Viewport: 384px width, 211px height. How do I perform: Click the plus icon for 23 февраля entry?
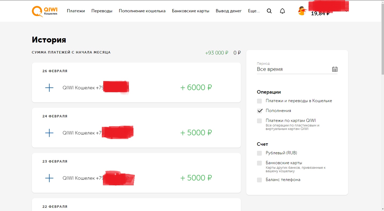[49, 178]
